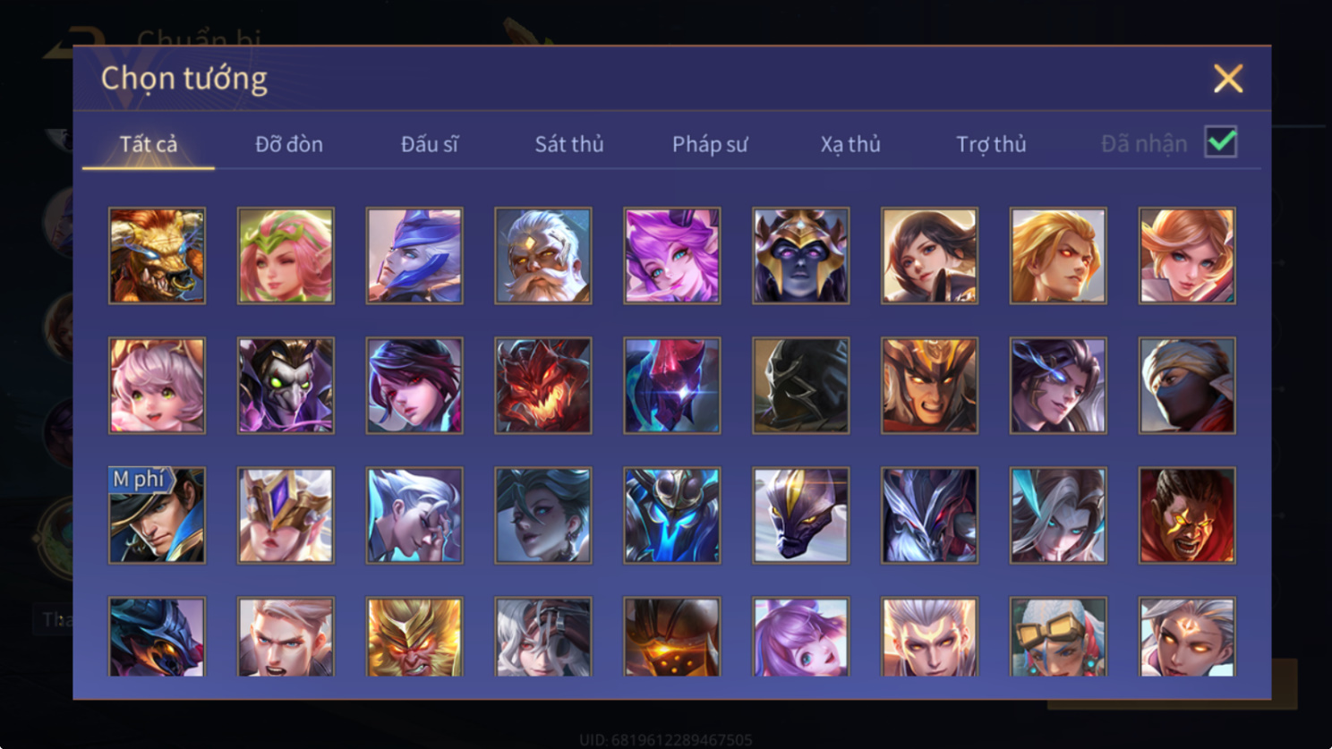The width and height of the screenshot is (1332, 749).
Task: Select the orange lion beast hero portrait
Action: 157,256
